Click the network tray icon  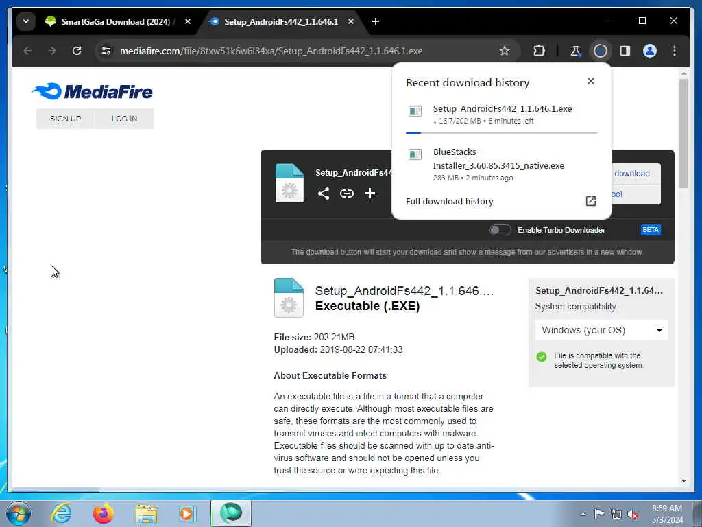click(616, 514)
